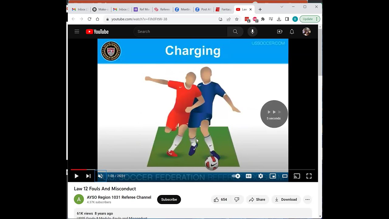Click the video title text
This screenshot has width=389, height=219.
[105, 189]
